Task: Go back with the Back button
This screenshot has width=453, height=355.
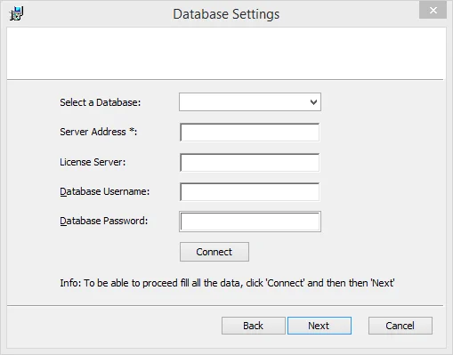Action: (x=254, y=326)
